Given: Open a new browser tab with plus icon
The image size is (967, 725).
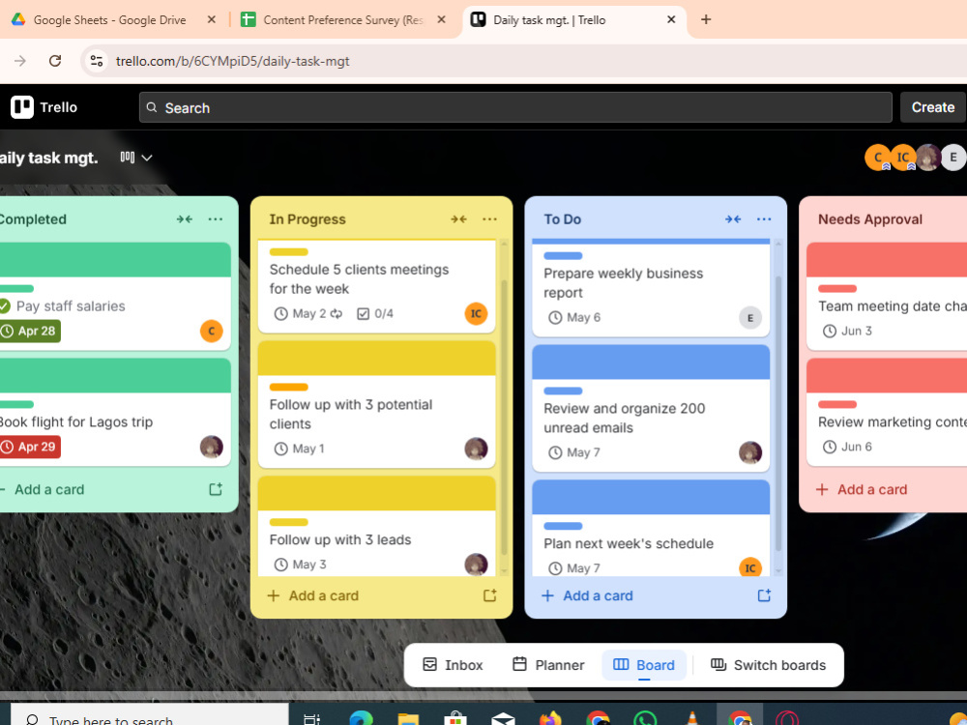Looking at the screenshot, I should click(x=706, y=19).
